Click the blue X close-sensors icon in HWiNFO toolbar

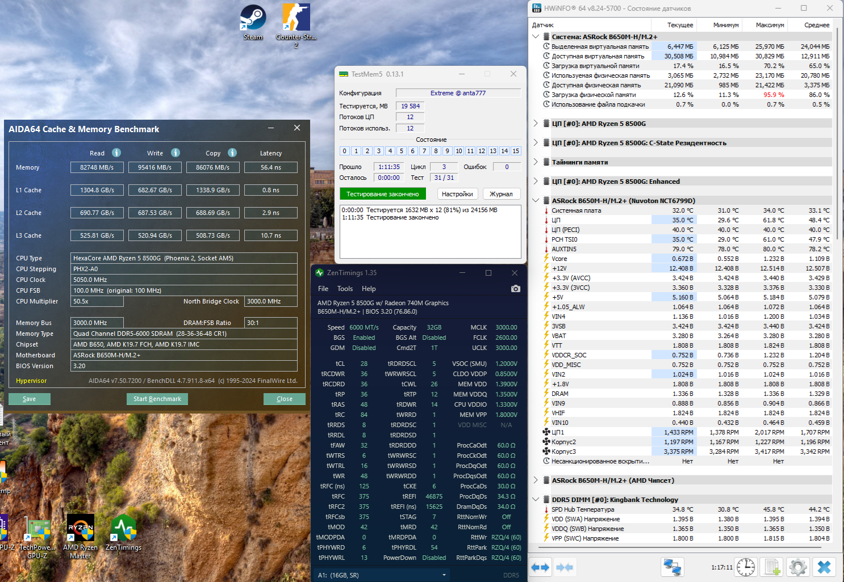tap(824, 567)
